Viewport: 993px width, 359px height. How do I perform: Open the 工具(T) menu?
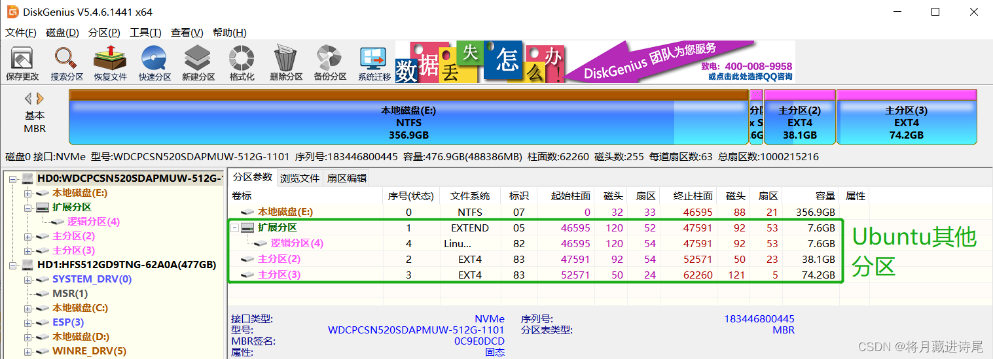(x=145, y=33)
